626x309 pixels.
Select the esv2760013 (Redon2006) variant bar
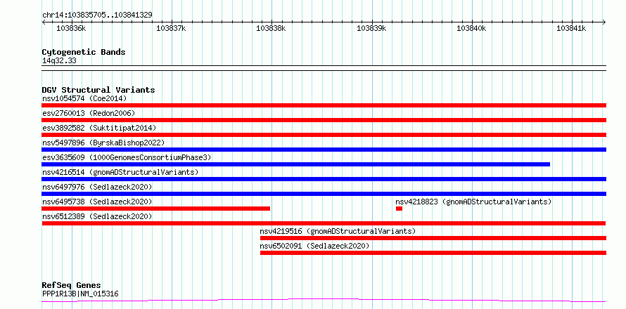(324, 120)
